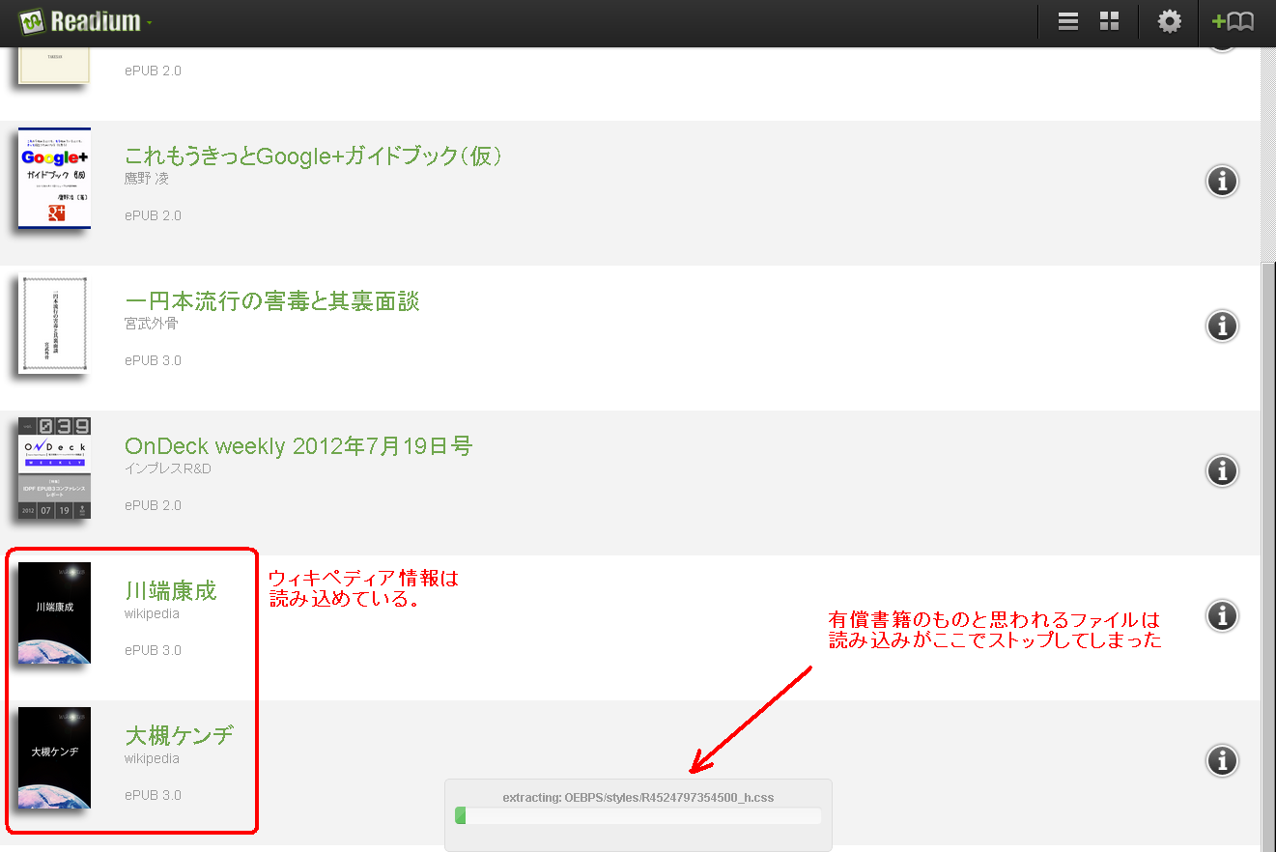Click the author name 宮武外骨
This screenshot has height=852, width=1276.
click(x=152, y=324)
